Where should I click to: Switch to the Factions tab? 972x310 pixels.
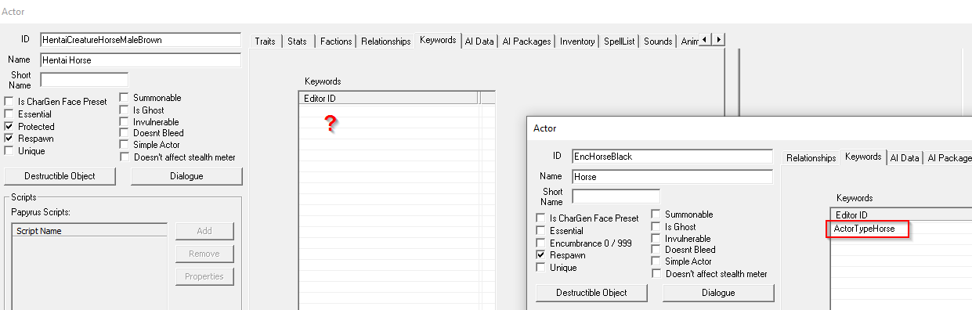click(x=336, y=41)
